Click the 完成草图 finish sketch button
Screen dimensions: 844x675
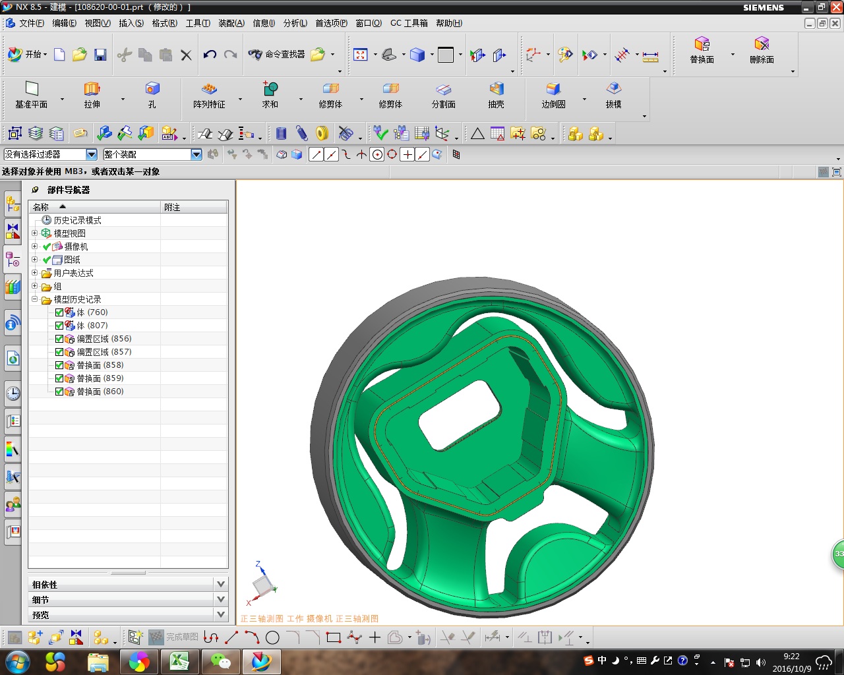tap(174, 637)
